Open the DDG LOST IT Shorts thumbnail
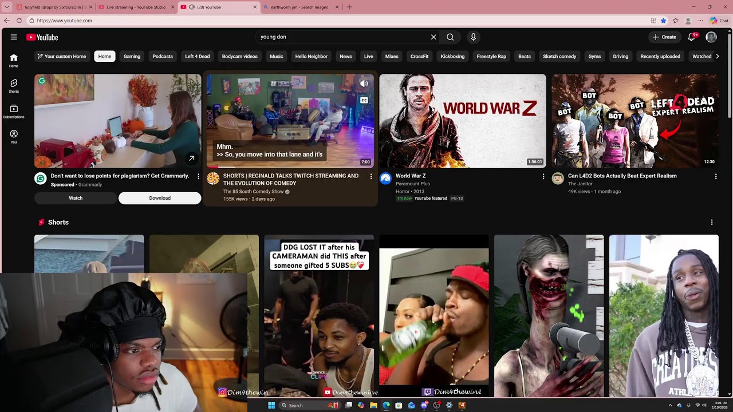This screenshot has height=412, width=733. click(x=319, y=316)
